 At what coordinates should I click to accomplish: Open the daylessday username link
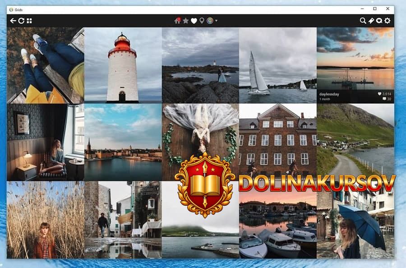tap(329, 94)
